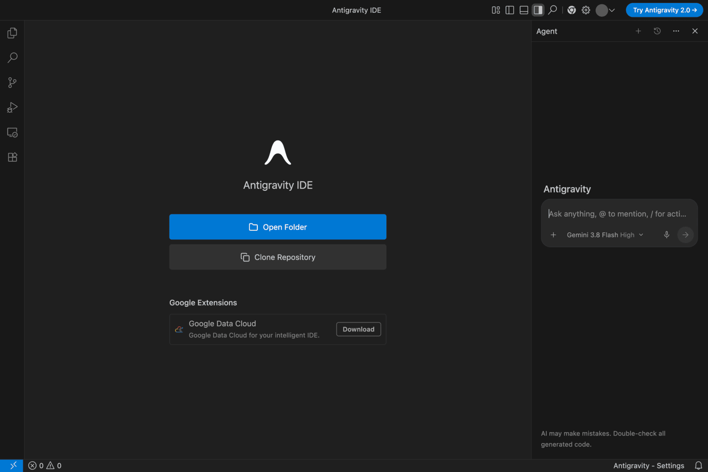708x472 pixels.
Task: Open the Chrome browser icon in the title bar
Action: point(571,10)
